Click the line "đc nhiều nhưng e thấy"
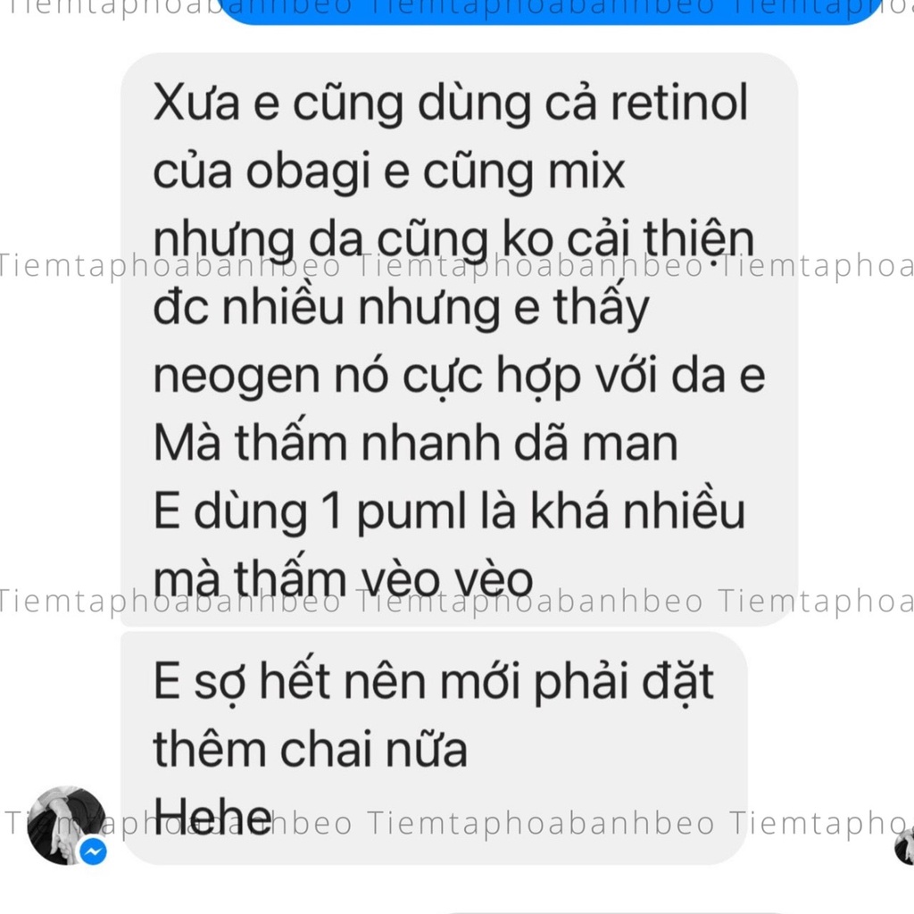This screenshot has height=914, width=914. 401,307
